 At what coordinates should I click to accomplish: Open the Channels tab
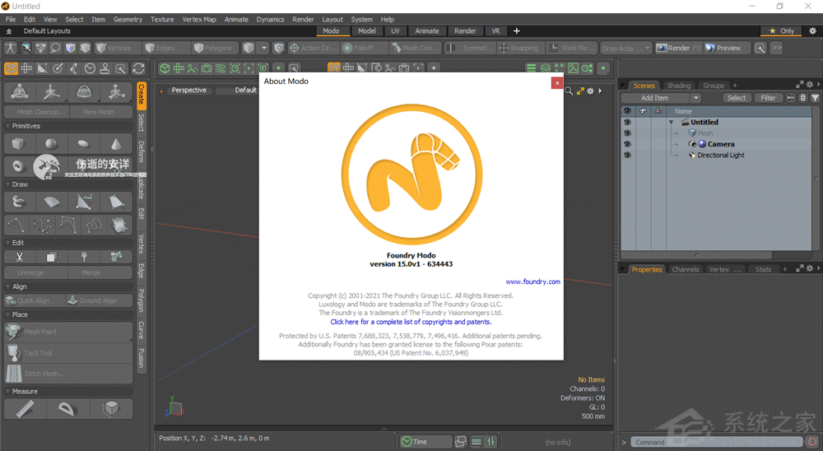(686, 269)
